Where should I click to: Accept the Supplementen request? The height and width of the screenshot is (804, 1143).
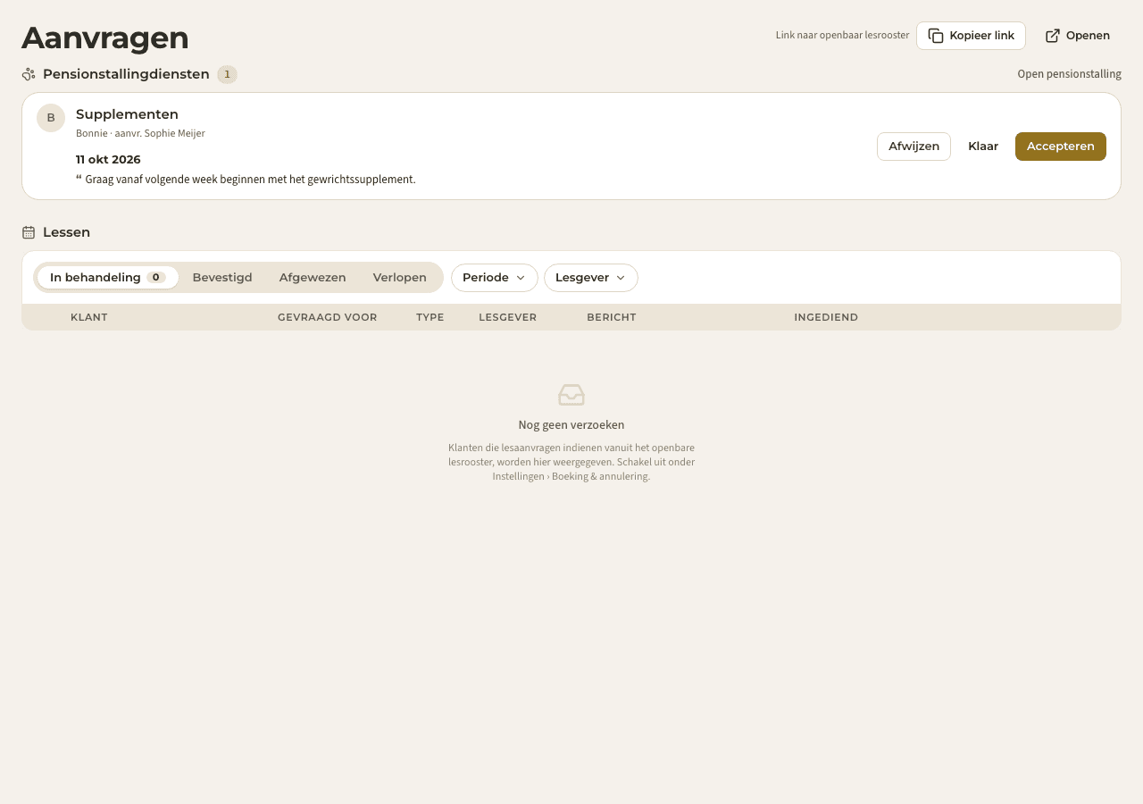[1061, 147]
